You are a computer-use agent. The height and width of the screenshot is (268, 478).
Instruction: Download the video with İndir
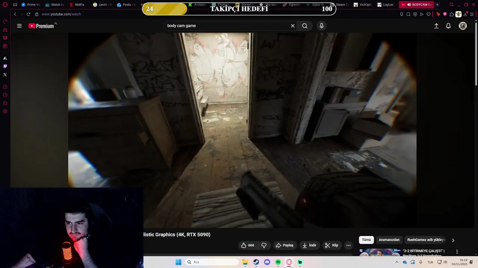click(x=309, y=245)
